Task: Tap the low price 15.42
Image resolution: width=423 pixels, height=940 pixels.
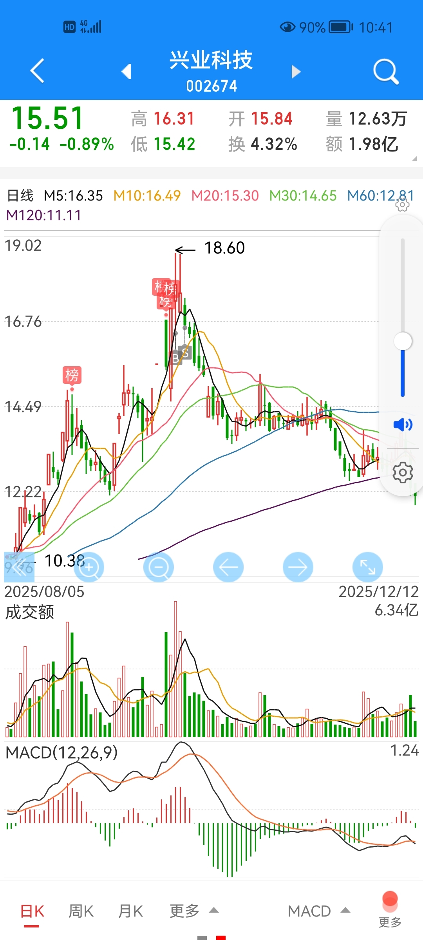Action: click(174, 144)
